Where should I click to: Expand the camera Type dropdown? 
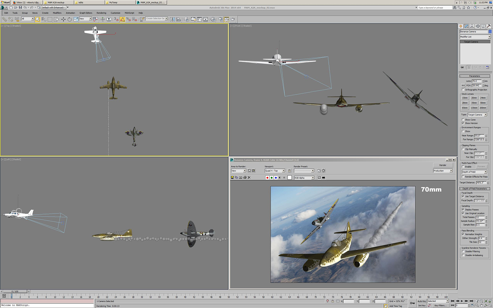477,115
